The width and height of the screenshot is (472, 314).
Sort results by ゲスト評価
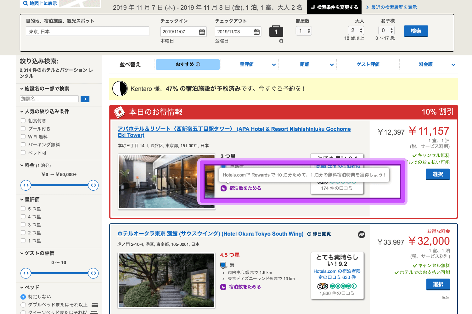click(x=368, y=64)
